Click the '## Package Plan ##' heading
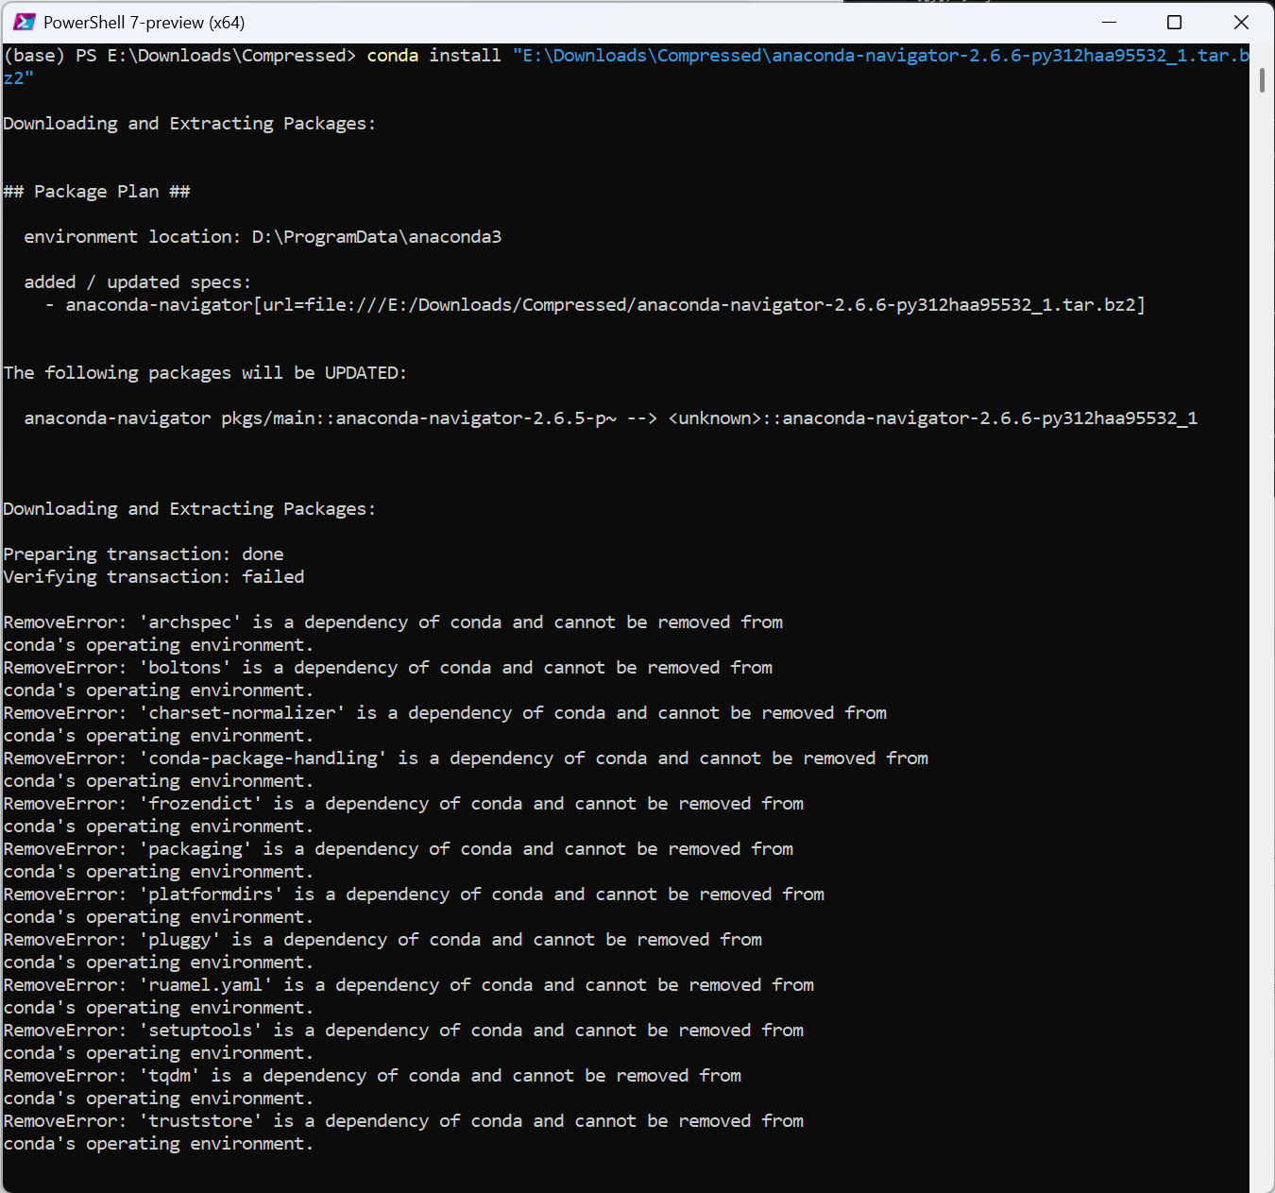The height and width of the screenshot is (1193, 1275). click(97, 192)
